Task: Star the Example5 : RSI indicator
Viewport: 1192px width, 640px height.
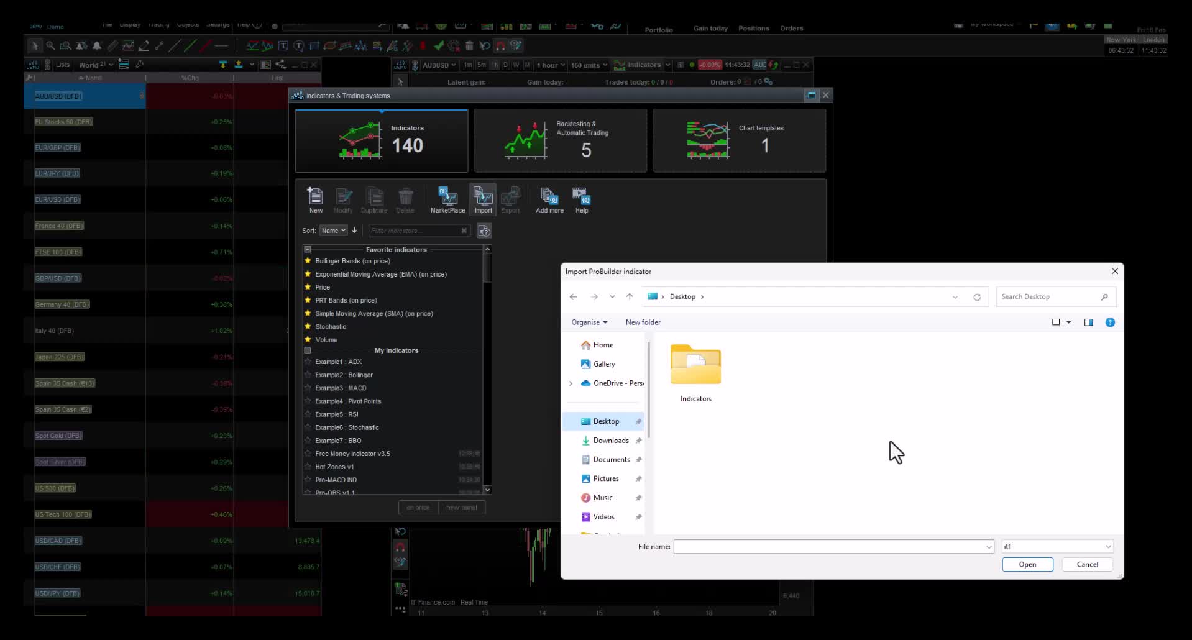Action: pyautogui.click(x=308, y=414)
